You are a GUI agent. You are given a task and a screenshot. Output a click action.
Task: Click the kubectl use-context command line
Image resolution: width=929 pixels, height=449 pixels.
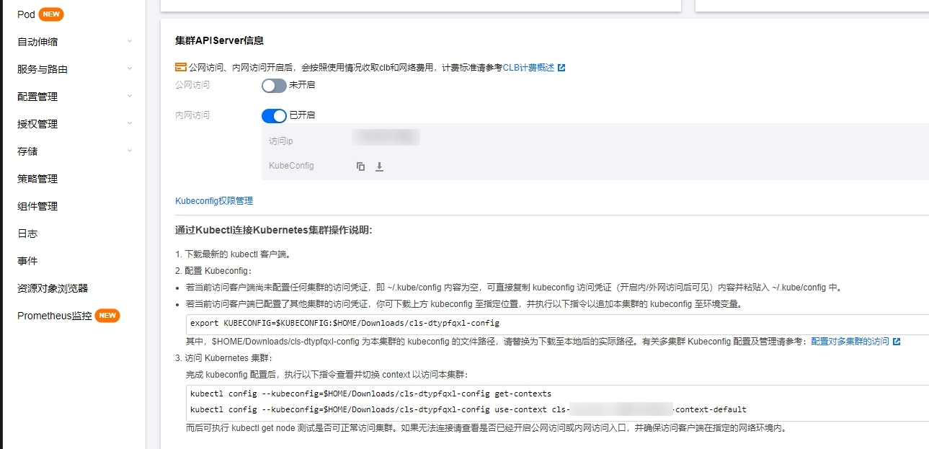point(468,409)
